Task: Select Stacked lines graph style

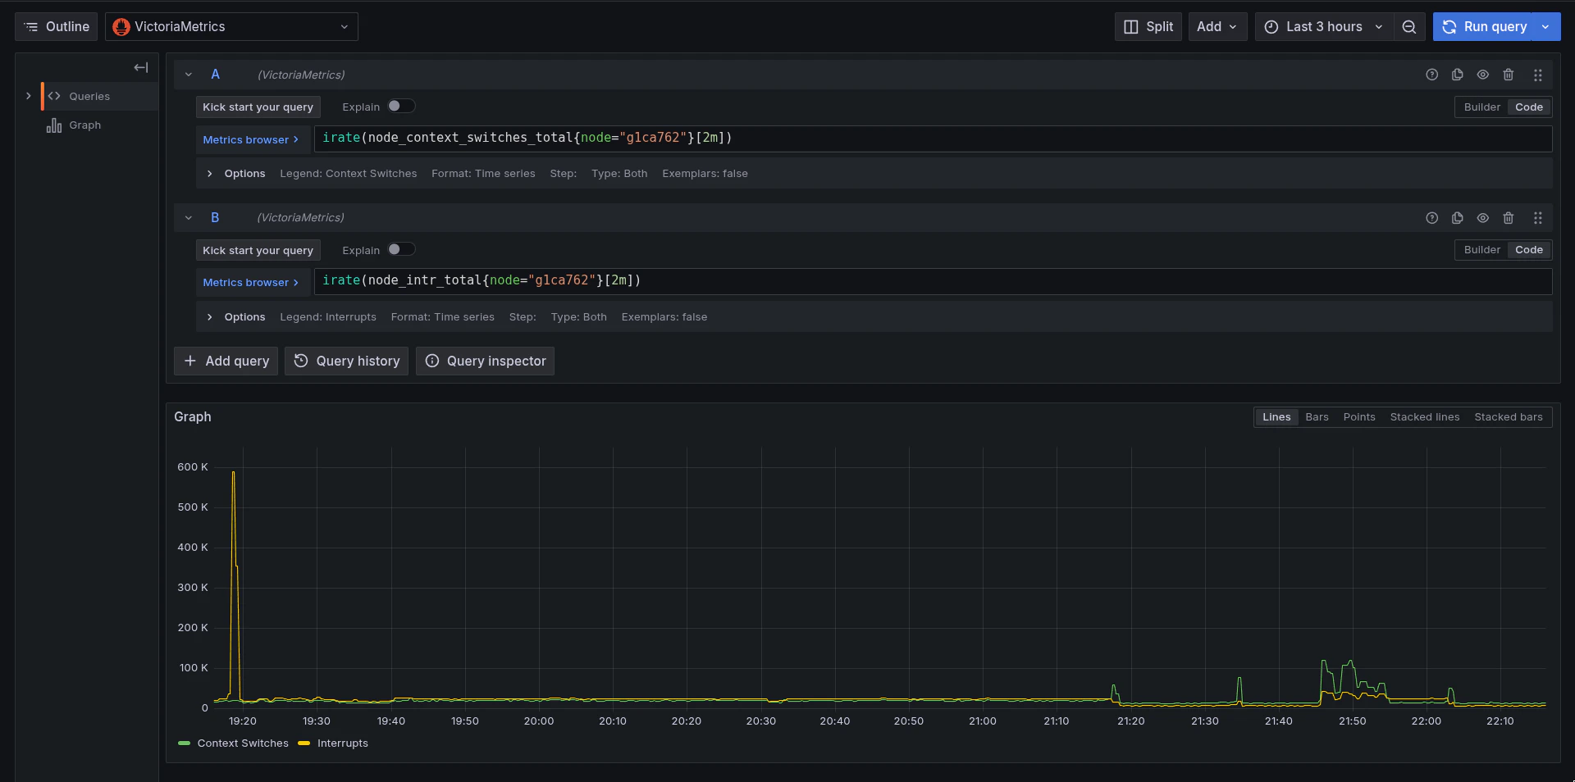Action: pyautogui.click(x=1425, y=416)
